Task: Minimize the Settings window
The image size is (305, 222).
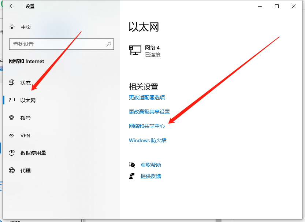Action: (260, 6)
